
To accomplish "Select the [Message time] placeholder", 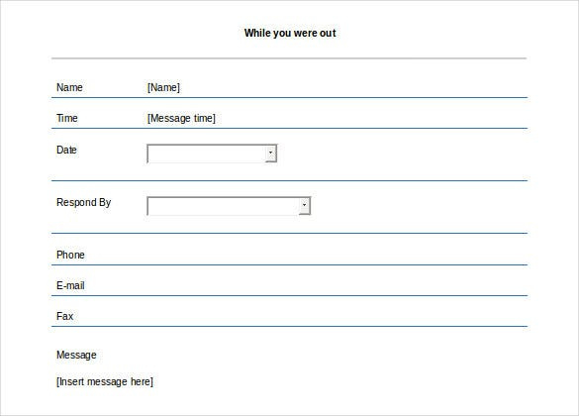I will [x=181, y=118].
